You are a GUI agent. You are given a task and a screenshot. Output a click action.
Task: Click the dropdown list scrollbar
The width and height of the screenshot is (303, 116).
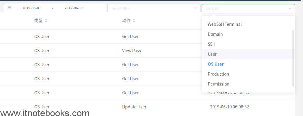coord(293,58)
